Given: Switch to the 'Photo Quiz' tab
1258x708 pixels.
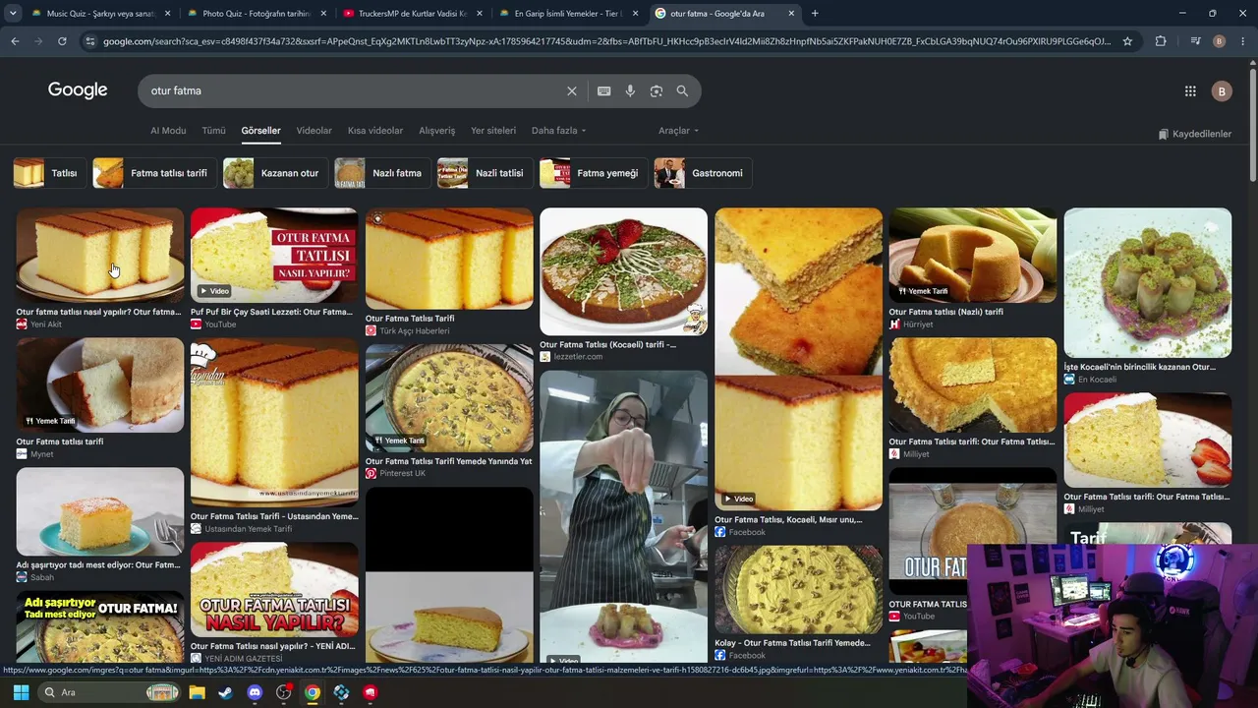Looking at the screenshot, I should pos(254,14).
